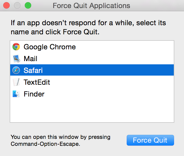Click the TextEdit notepad icon

click(x=16, y=82)
